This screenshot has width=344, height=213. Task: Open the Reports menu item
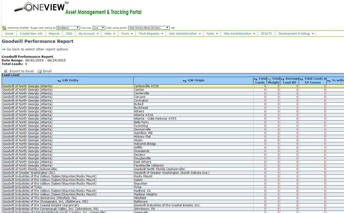click(x=54, y=34)
